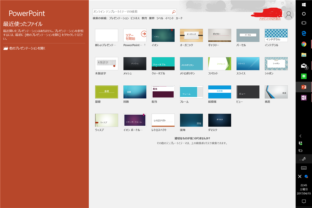
Task: Choose the シャボン theme thumbnail
Action: pyautogui.click(x=276, y=63)
